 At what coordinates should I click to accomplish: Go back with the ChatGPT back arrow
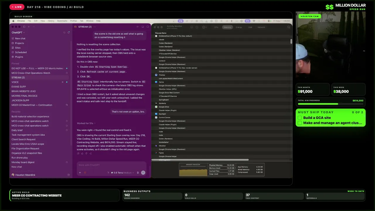29,27
